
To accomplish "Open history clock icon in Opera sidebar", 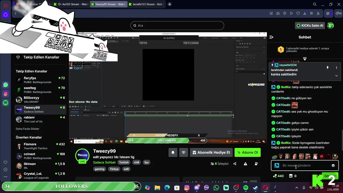I will click(5, 170).
